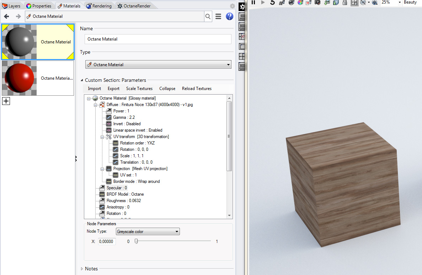
Task: Open the hamburger menu in Materials panel
Action: coord(218,16)
